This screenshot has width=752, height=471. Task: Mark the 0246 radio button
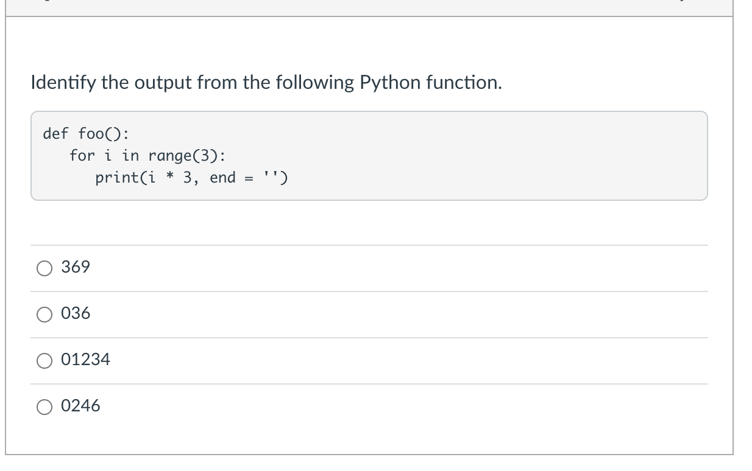click(44, 407)
